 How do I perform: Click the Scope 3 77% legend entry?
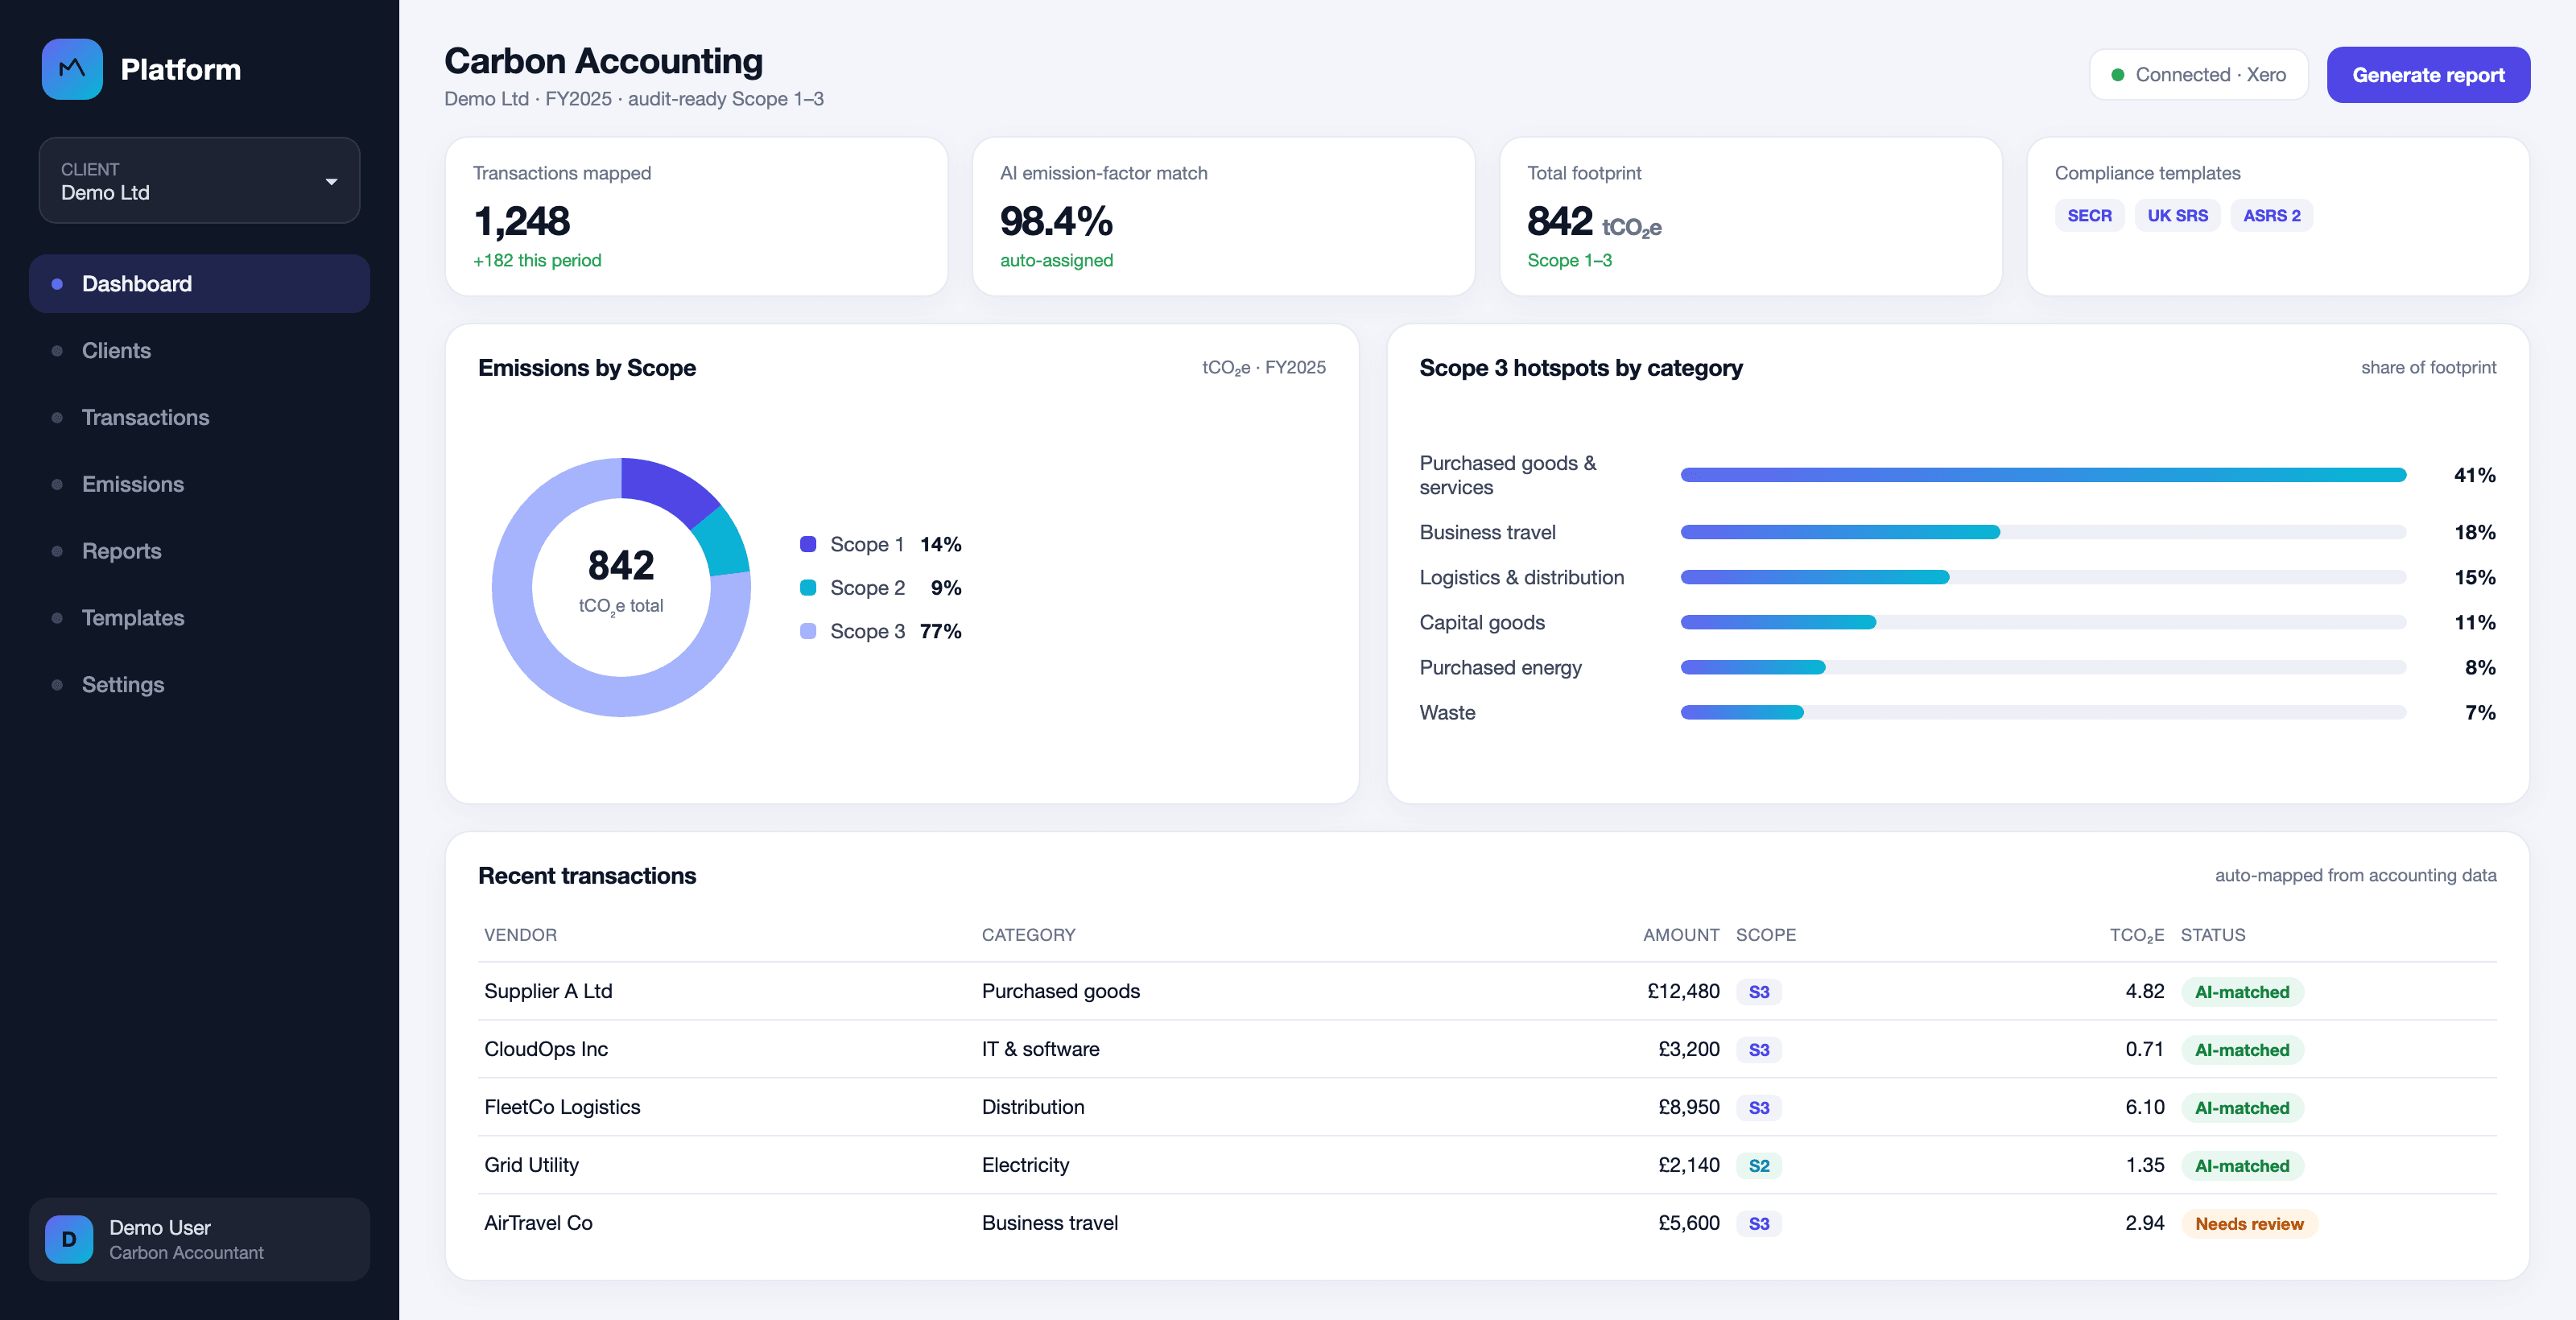(880, 631)
